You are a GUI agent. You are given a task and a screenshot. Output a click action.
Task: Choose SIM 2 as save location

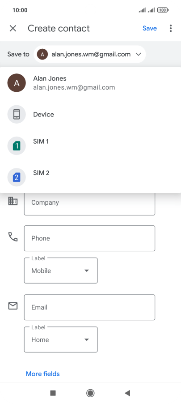click(x=90, y=177)
